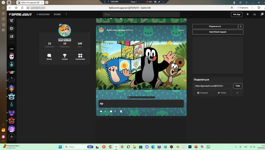Take a screenshot with the recorder camera
The image size is (265, 150).
pos(155,2)
